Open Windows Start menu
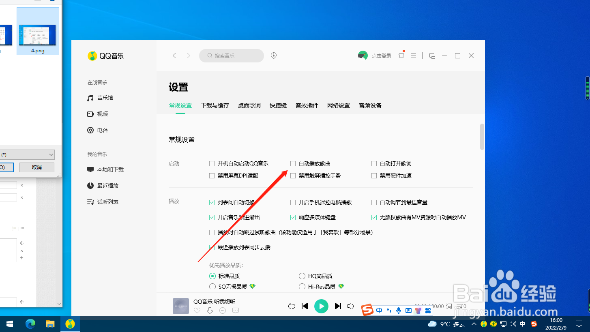Screen dimensions: 590x332 [x=10, y=324]
